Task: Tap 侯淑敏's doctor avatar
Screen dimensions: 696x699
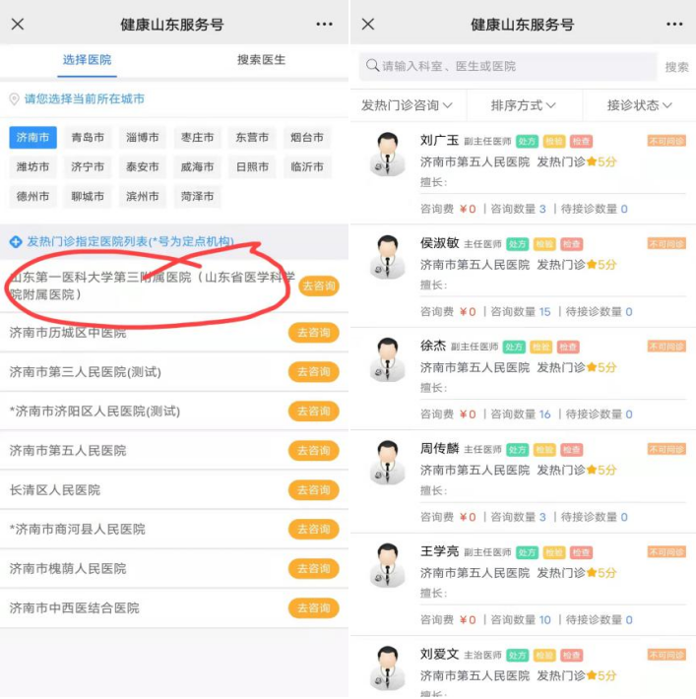Action: coord(388,257)
